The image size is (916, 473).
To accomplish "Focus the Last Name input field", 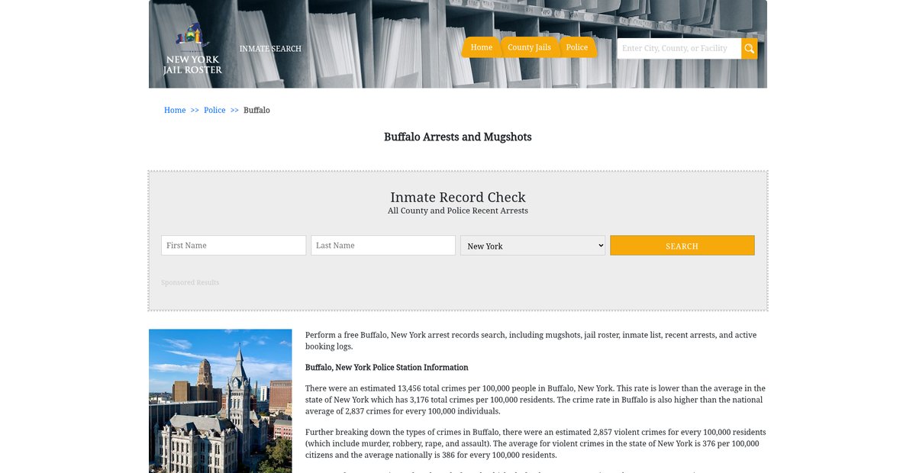I will tap(383, 246).
